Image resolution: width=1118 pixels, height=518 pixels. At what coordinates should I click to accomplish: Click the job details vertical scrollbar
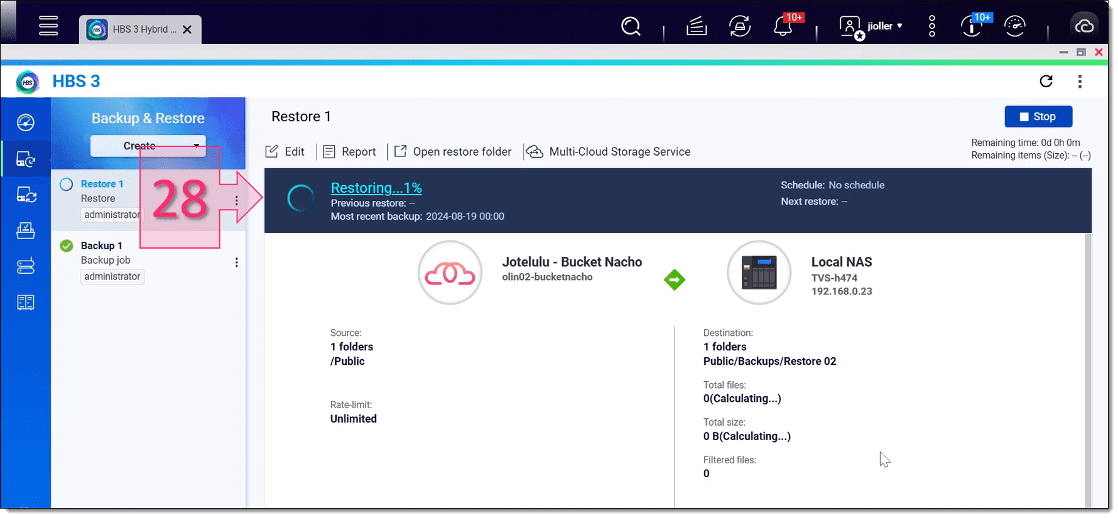tap(1088, 370)
